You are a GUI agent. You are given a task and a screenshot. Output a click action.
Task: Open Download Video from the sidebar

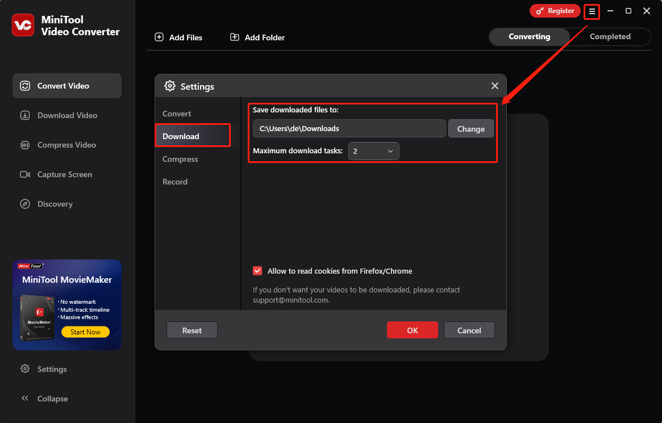click(x=67, y=116)
